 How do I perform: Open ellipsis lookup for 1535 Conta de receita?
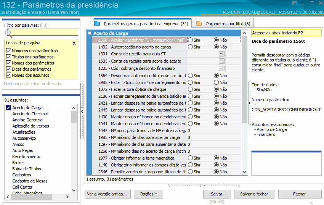tap(221, 61)
